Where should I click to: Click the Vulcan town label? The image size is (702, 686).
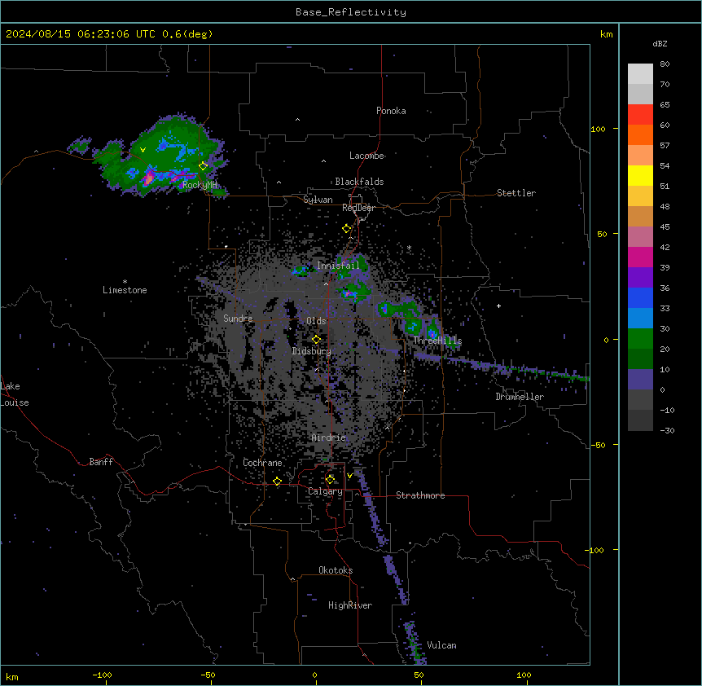coord(441,645)
